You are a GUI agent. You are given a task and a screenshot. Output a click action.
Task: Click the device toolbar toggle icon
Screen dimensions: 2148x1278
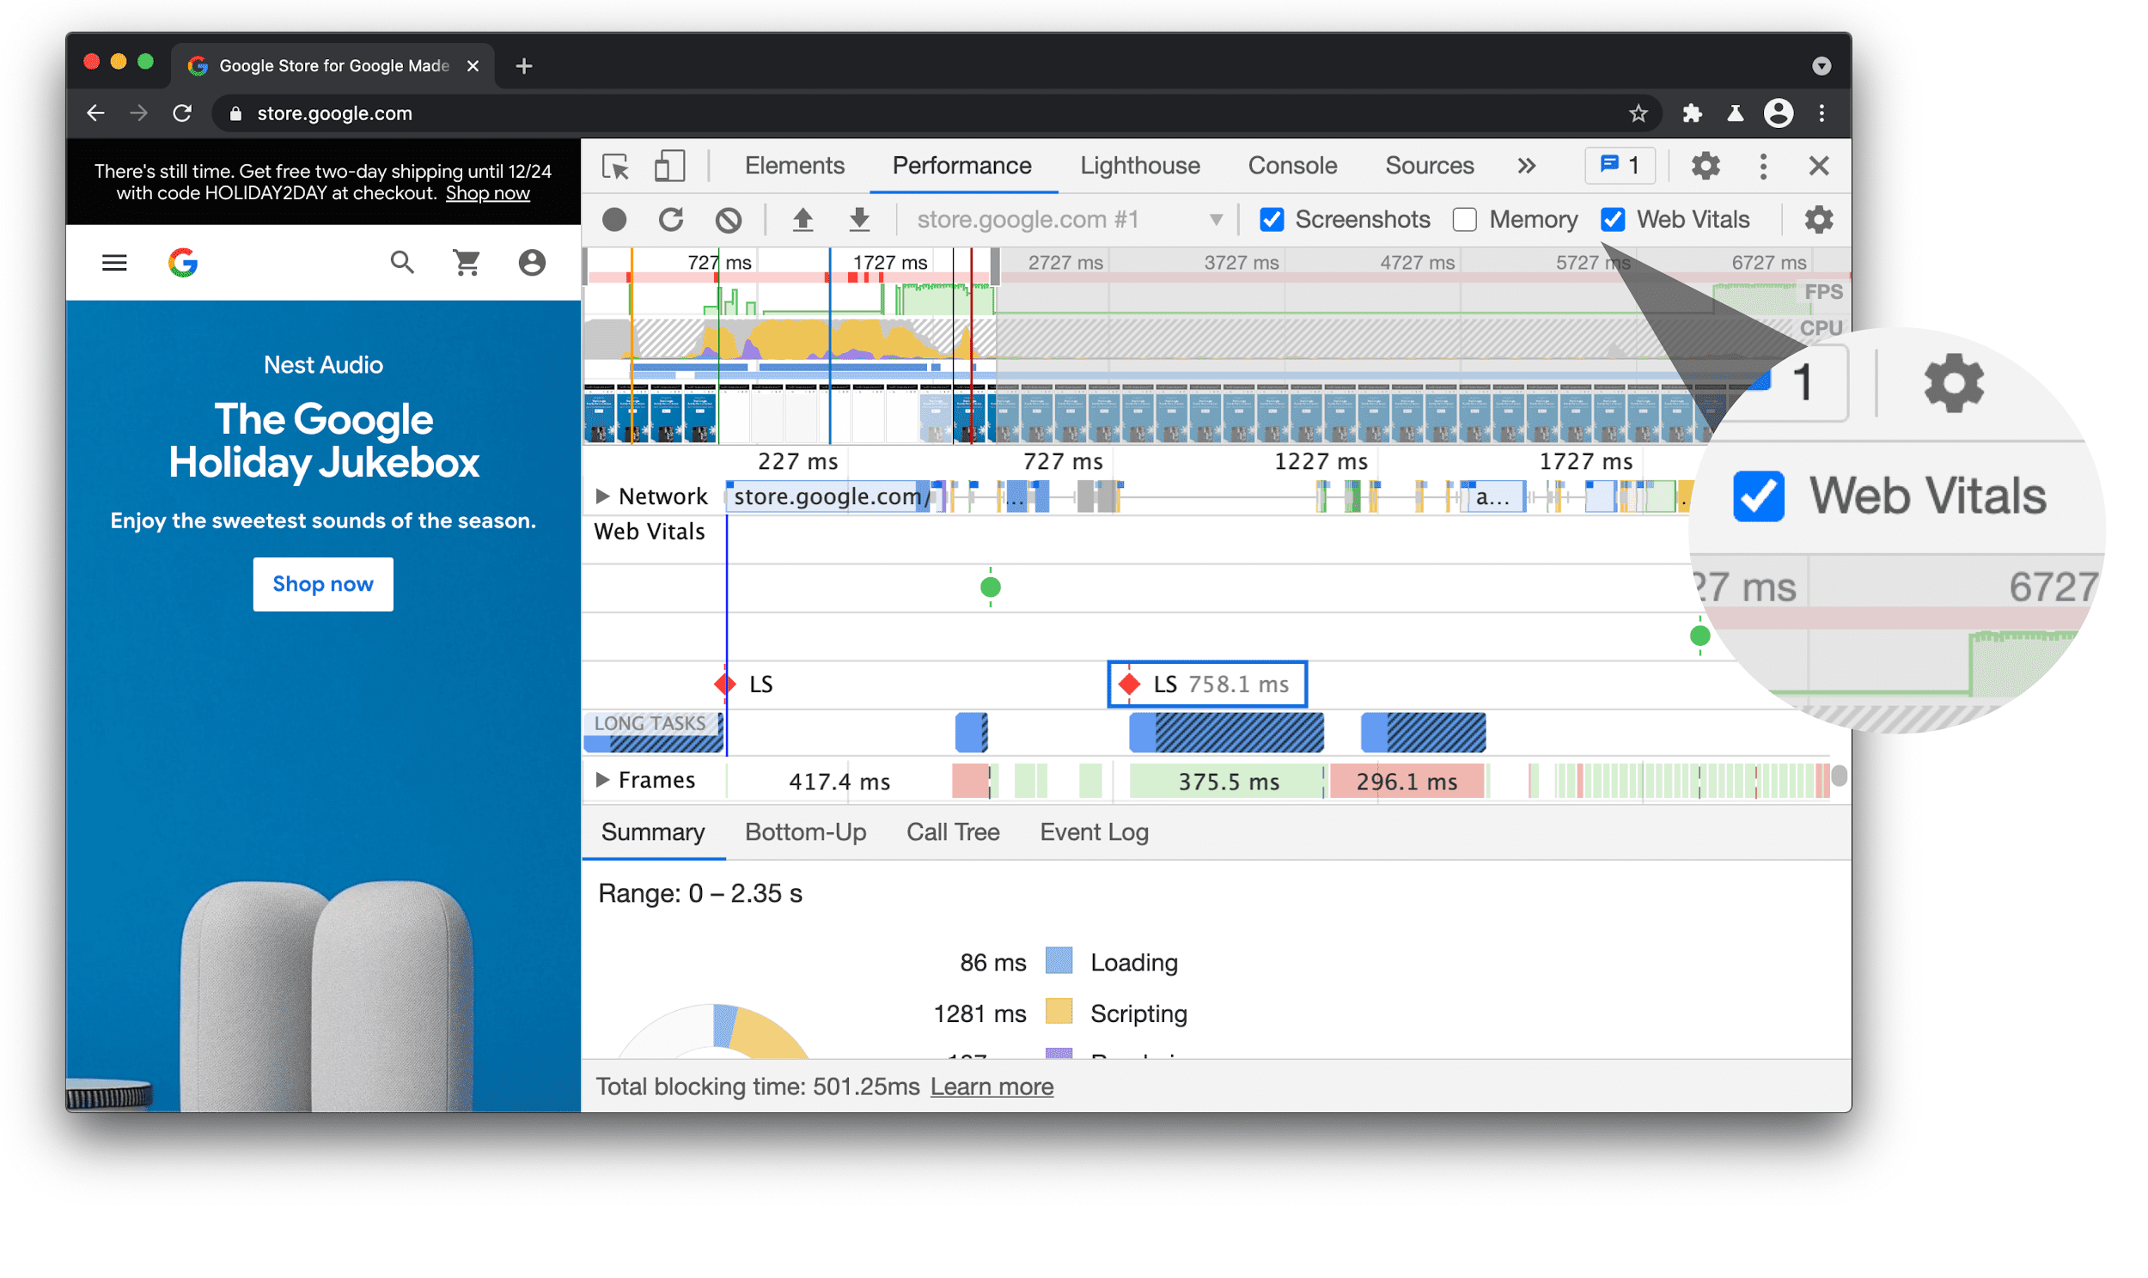tap(671, 166)
